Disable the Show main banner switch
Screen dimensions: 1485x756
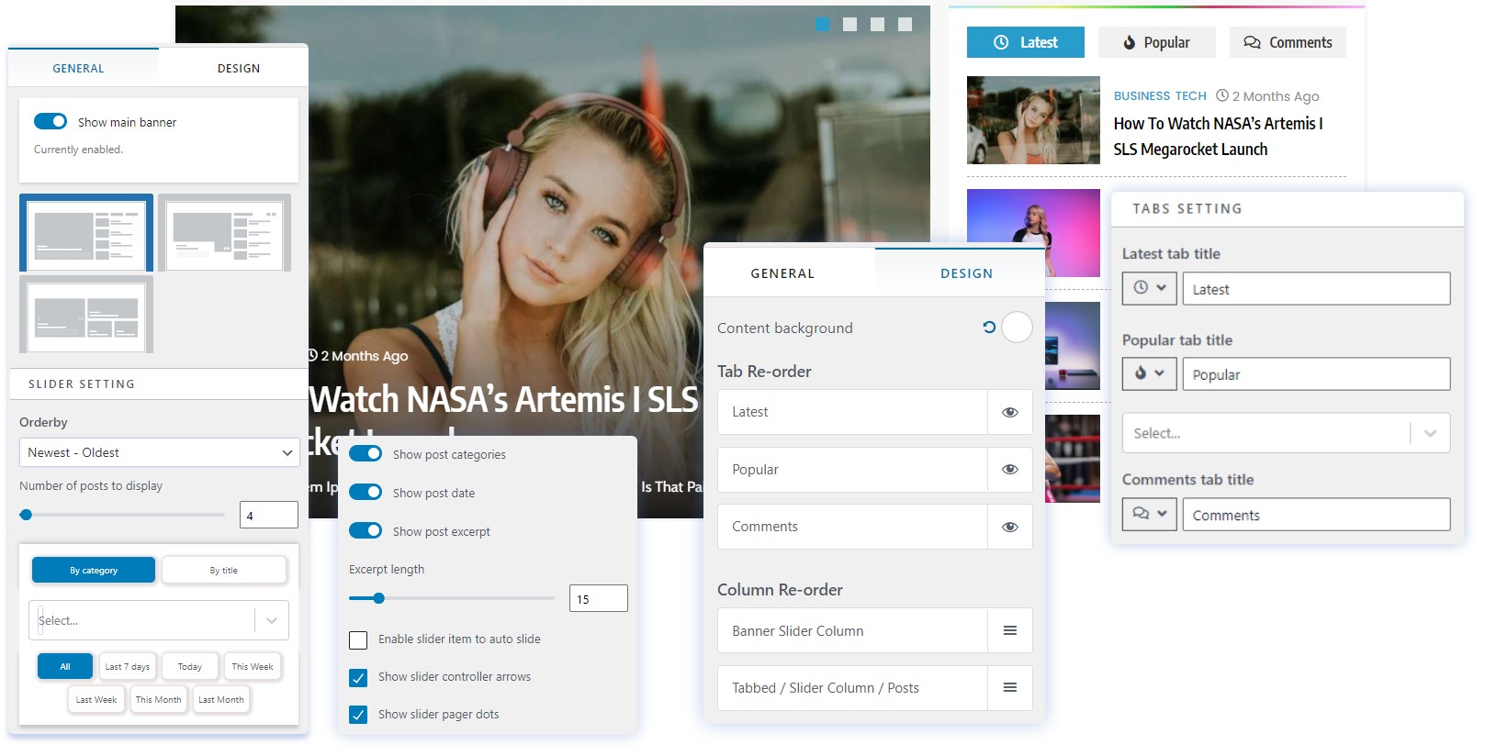click(51, 122)
